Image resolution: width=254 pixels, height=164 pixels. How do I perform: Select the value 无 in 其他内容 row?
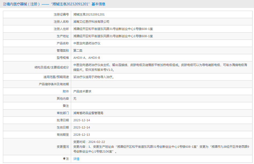75,99
